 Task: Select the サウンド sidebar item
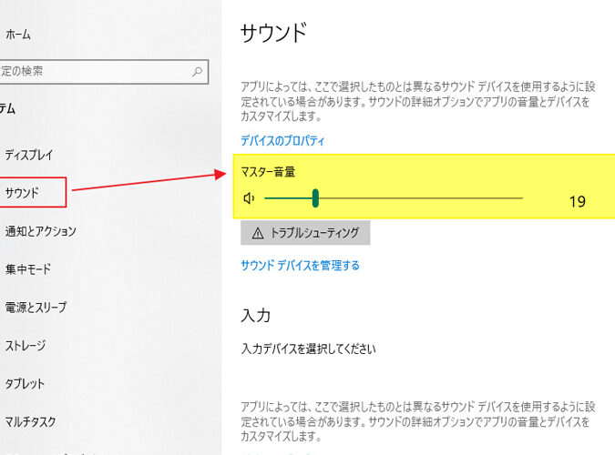(22, 192)
